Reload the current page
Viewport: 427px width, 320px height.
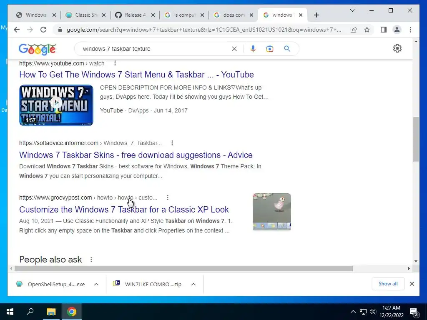click(43, 30)
